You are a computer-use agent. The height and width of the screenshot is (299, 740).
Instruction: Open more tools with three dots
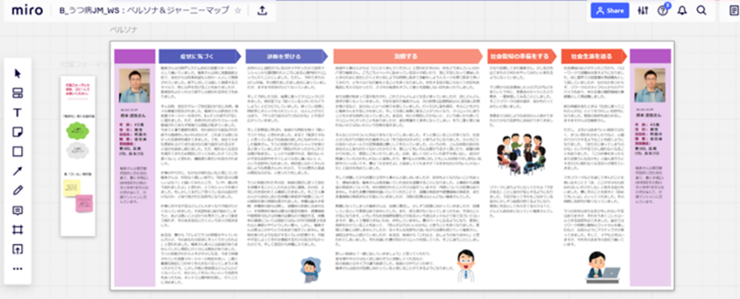[x=18, y=269]
